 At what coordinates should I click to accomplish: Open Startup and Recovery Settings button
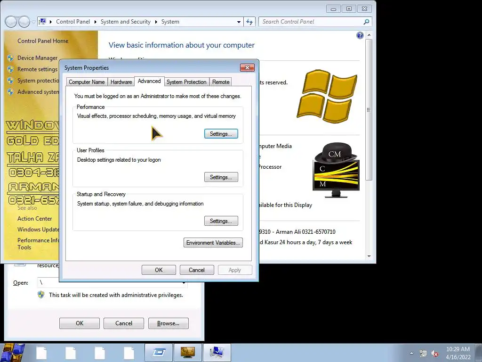221,221
